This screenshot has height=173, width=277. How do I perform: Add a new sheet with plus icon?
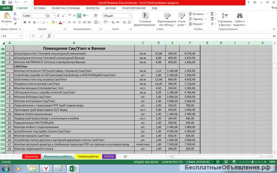click(x=126, y=156)
